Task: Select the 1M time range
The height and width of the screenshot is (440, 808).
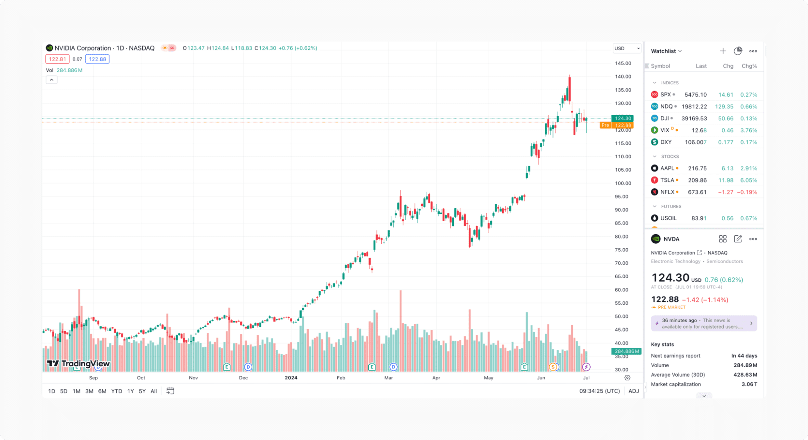Action: [76, 391]
